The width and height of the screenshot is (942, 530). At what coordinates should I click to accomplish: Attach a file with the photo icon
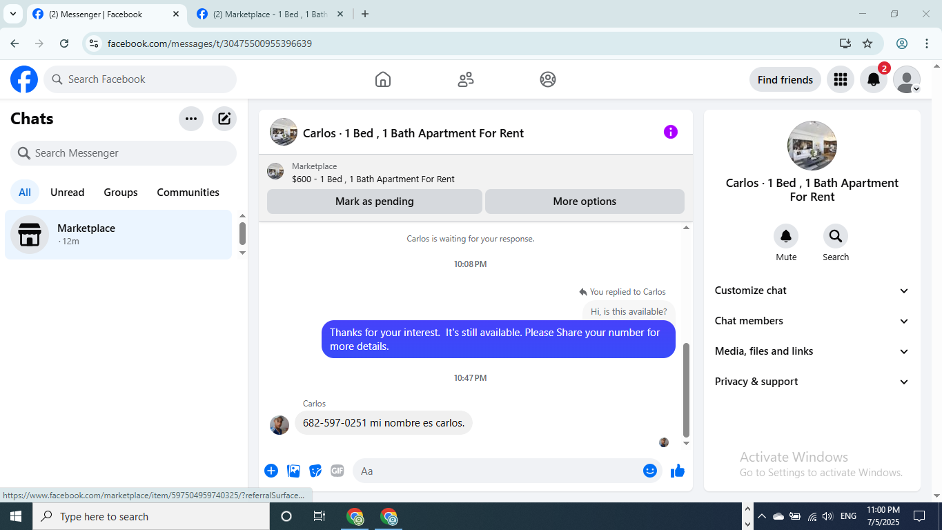point(294,471)
